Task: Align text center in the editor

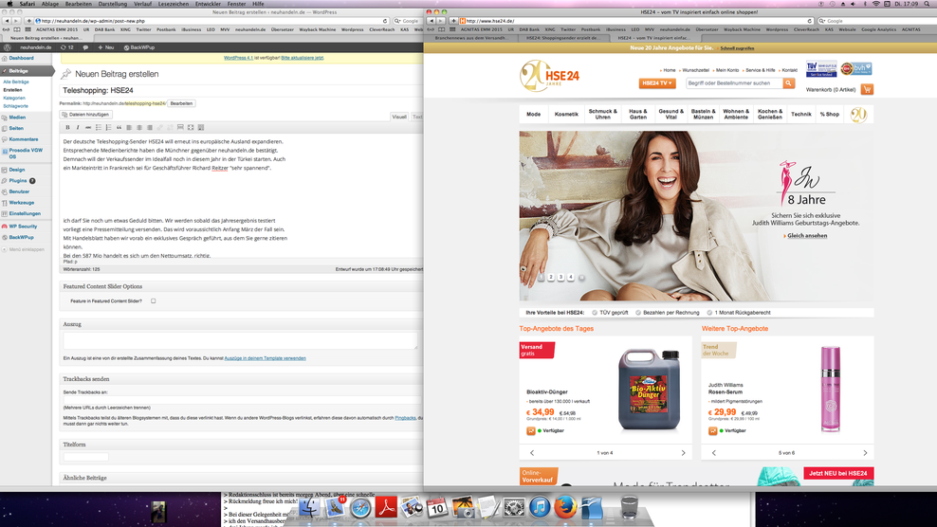Action: 138,127
